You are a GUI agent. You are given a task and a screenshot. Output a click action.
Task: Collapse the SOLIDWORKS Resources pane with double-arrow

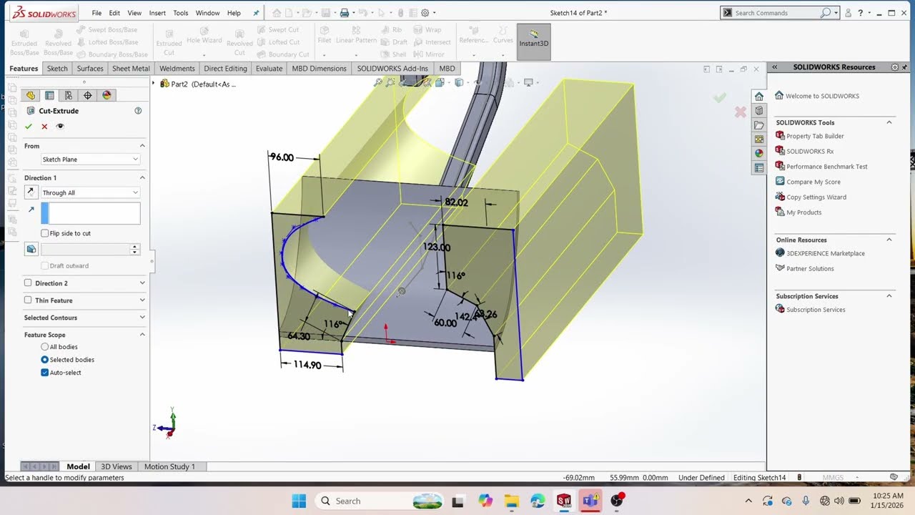tap(774, 67)
